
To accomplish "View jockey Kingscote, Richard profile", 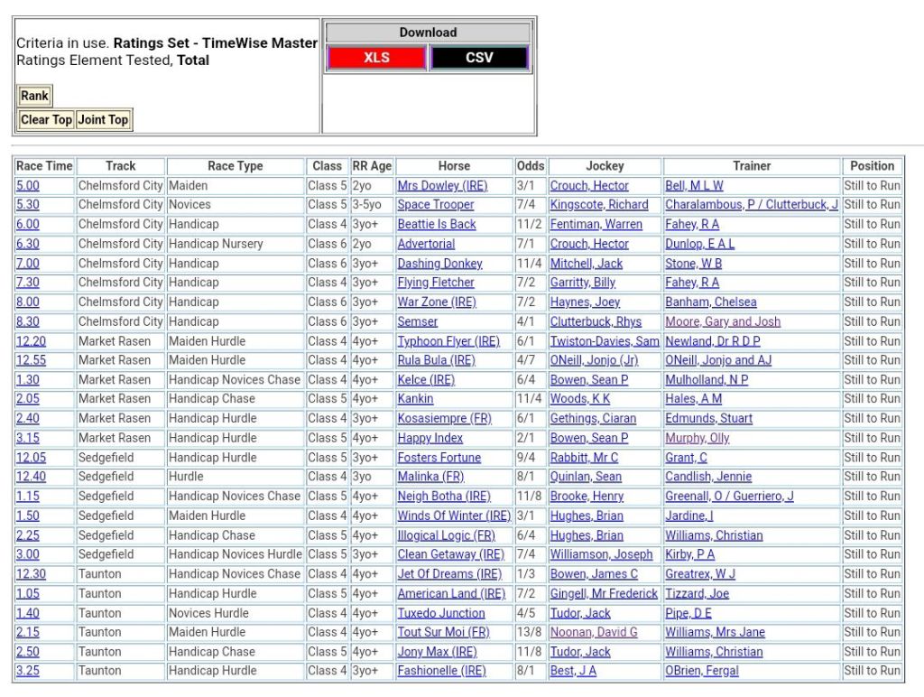I will click(x=598, y=205).
